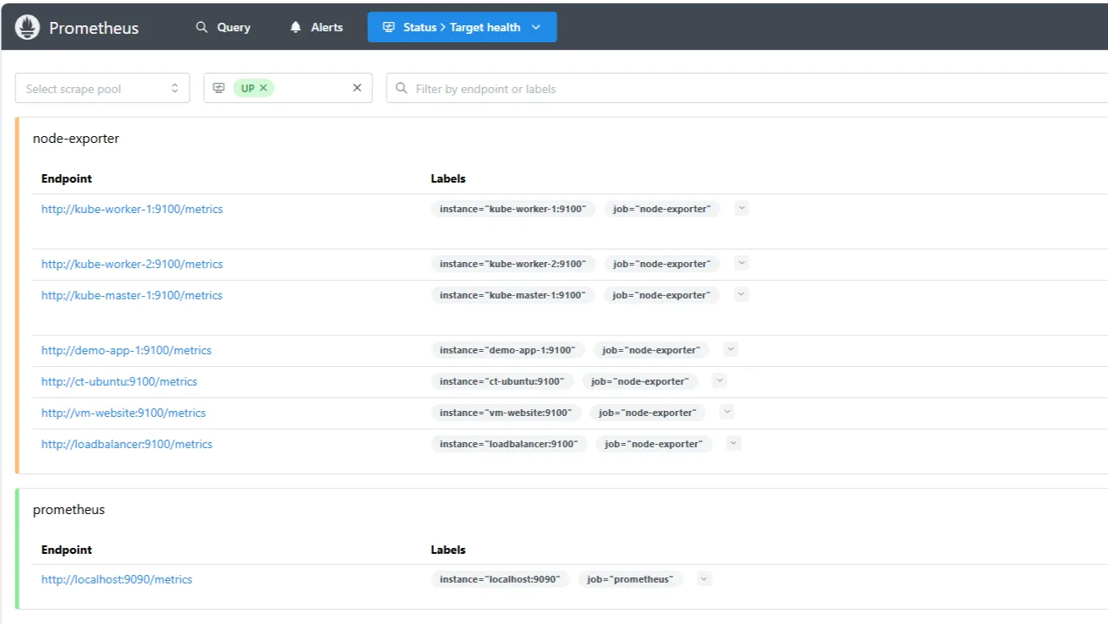Open the Status > Target health menu
This screenshot has width=1108, height=624.
462,27
